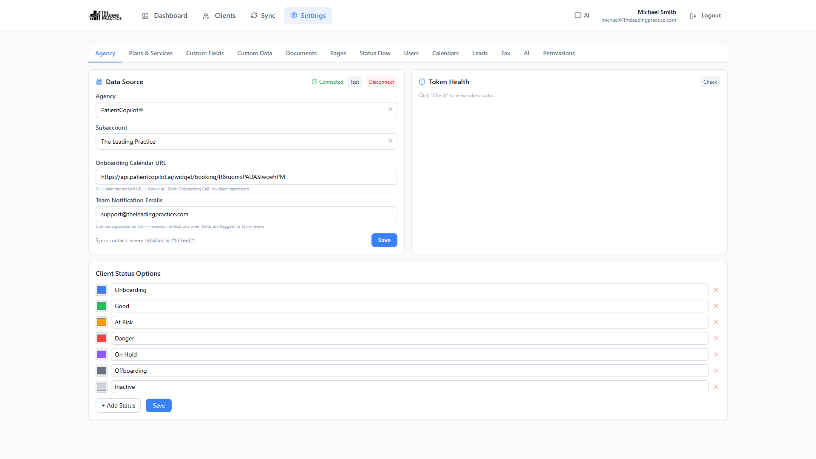Open the Fax tab
Screen dimensions: 816x459
[x=505, y=53]
